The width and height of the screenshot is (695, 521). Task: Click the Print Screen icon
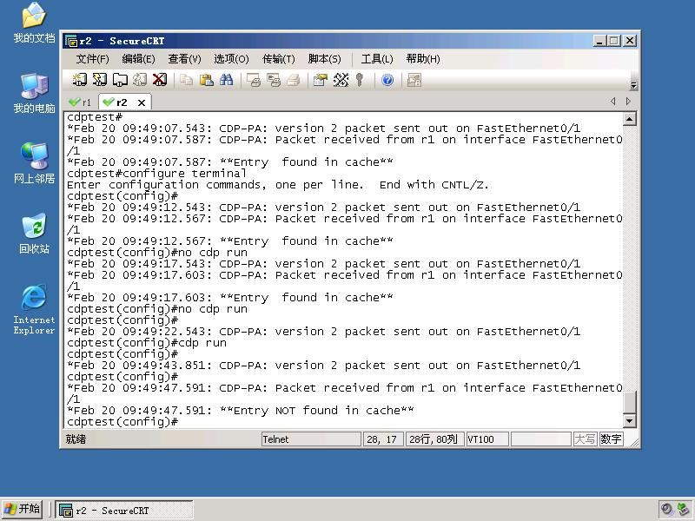[x=254, y=80]
